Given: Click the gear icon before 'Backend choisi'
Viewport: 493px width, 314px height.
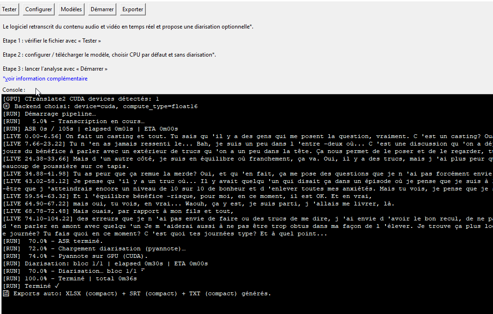Looking at the screenshot, I should pyautogui.click(x=6, y=106).
